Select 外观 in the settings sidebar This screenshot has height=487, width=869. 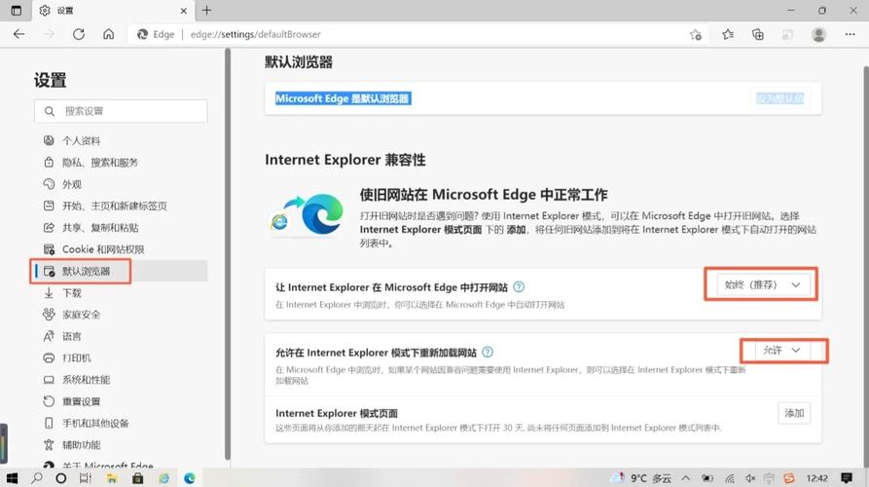(x=72, y=184)
